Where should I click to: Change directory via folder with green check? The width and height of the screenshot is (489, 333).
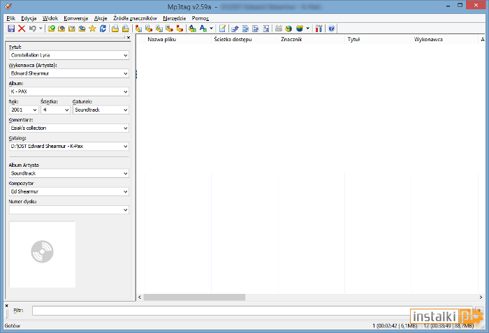tap(52, 29)
